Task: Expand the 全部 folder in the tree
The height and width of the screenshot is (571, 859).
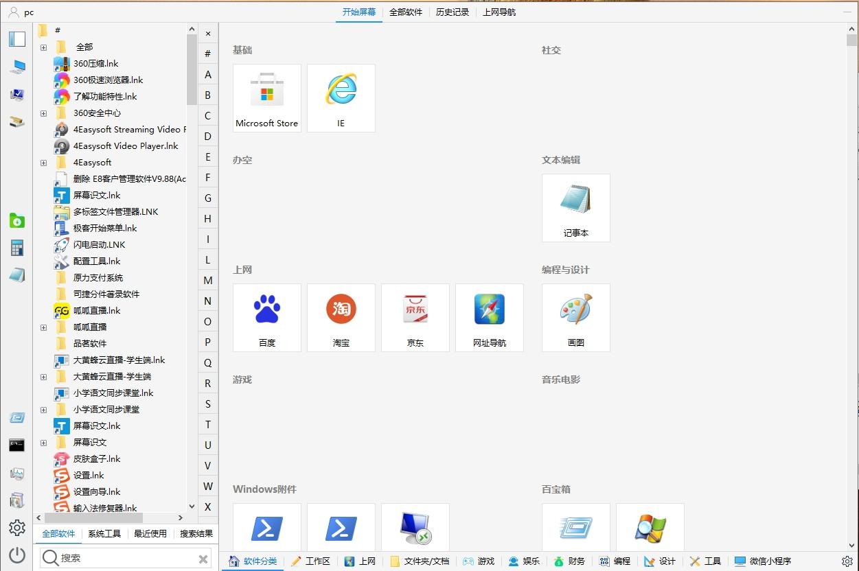Action: (43, 47)
